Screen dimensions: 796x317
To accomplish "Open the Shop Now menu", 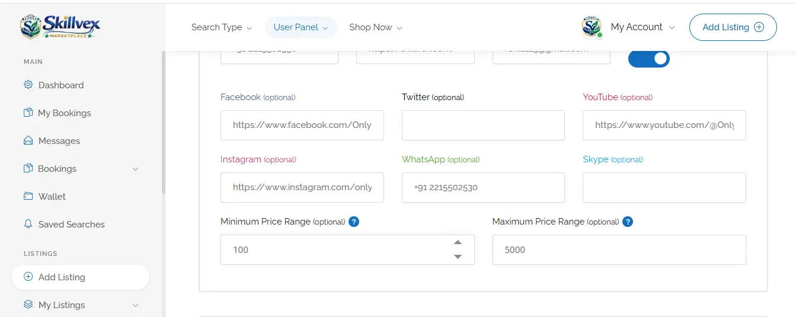I will pos(376,27).
